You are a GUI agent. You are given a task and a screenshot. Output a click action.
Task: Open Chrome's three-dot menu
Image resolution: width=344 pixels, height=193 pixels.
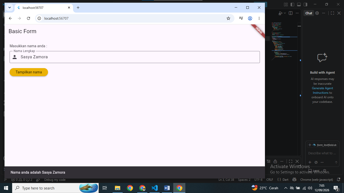(259, 18)
